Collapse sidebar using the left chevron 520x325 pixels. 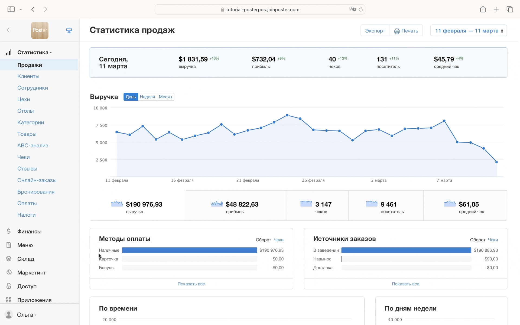(8, 30)
